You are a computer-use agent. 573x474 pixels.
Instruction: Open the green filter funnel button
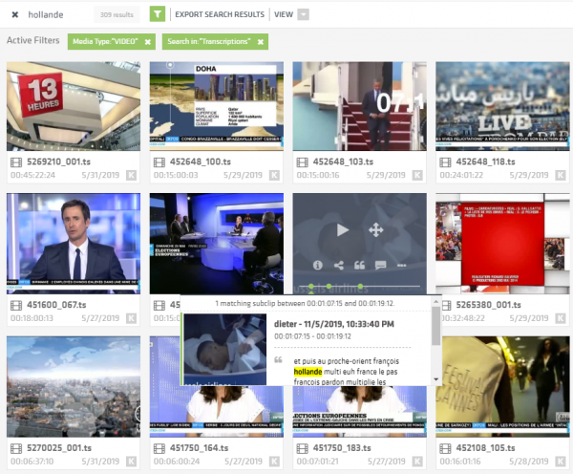[158, 14]
